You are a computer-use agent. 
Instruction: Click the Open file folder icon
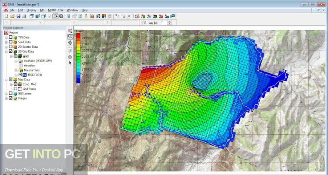[13, 16]
